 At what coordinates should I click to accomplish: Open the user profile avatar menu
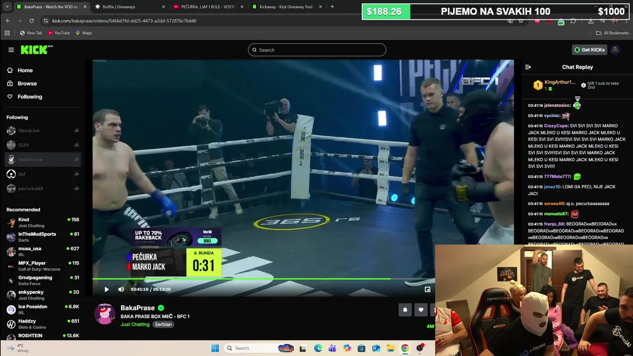[x=615, y=49]
